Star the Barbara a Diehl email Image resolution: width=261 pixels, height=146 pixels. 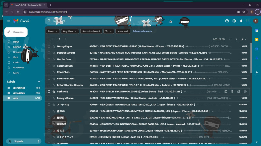[x=54, y=79]
